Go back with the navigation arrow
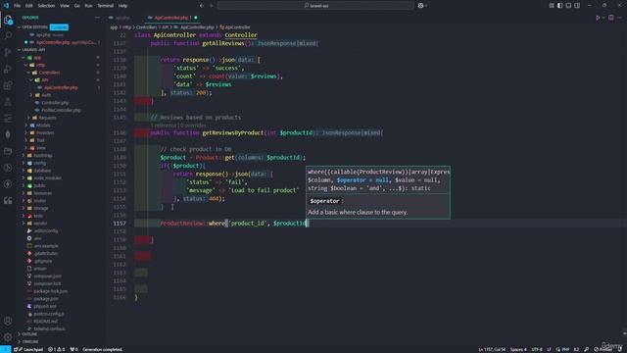Viewport: 627px width, 353px height. (202, 6)
